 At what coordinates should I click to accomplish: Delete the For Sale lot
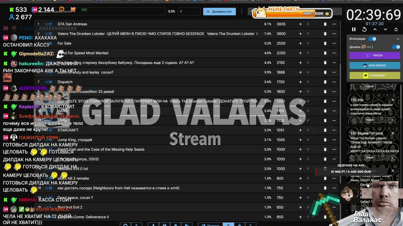[x=325, y=43]
